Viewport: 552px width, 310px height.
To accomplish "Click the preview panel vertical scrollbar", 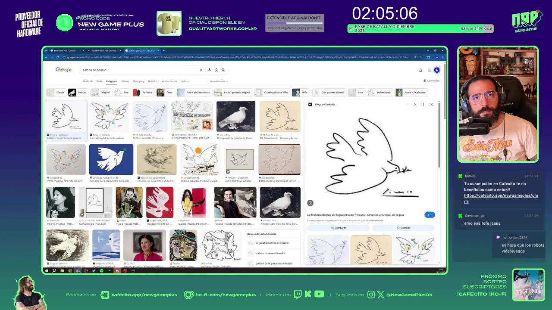I will [x=439, y=136].
